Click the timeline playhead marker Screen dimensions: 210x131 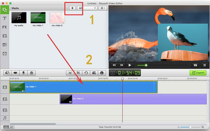(122, 79)
